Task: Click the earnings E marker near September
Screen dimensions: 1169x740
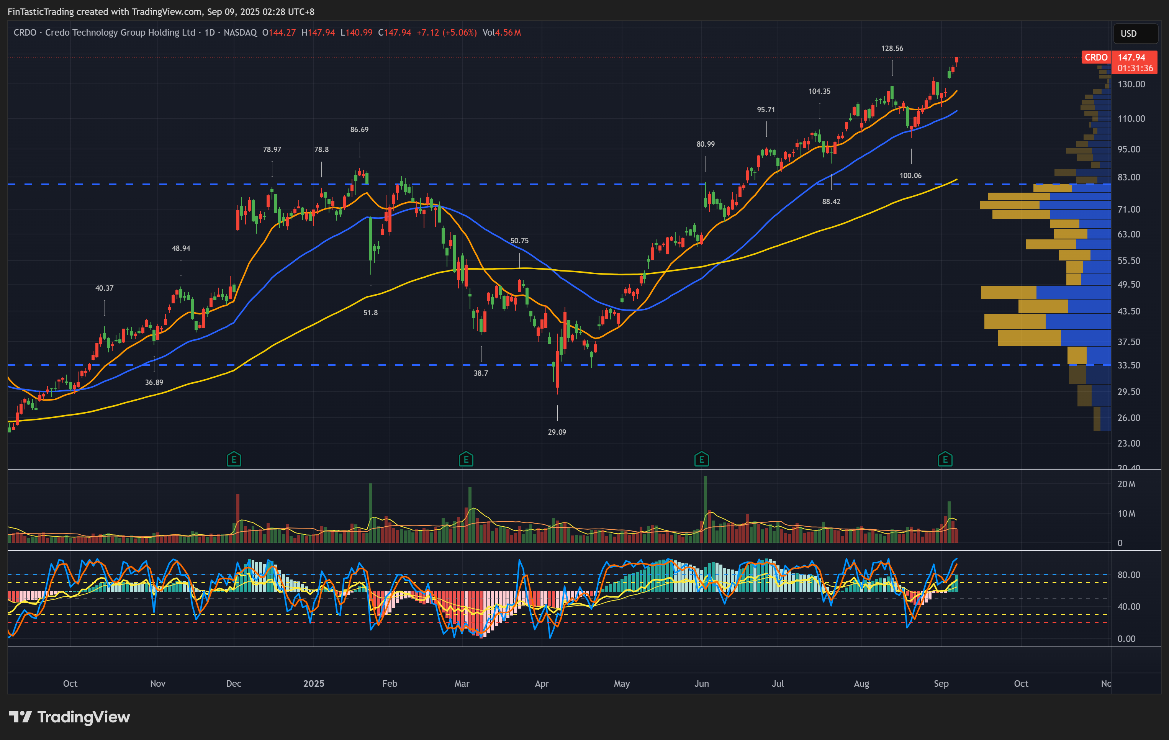Action: pyautogui.click(x=945, y=459)
